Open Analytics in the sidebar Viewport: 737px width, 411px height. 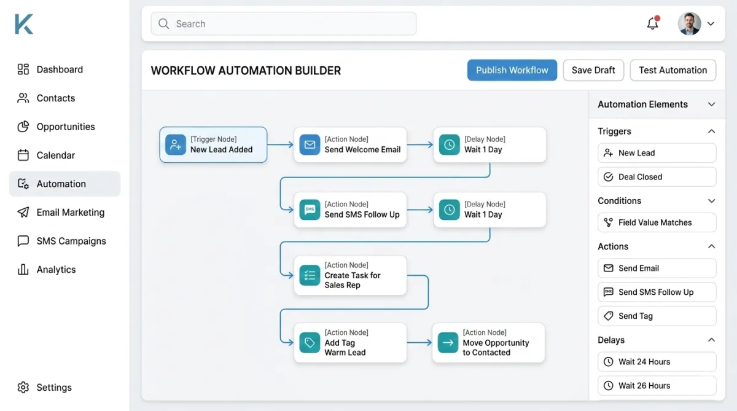click(64, 270)
